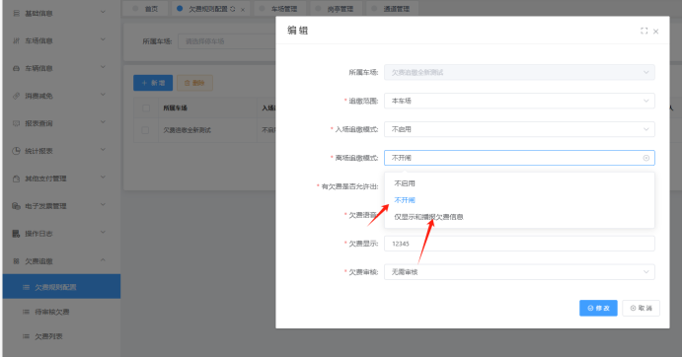Click the 欠费显示 field containing 12345
Viewport: 683px width, 358px height.
click(x=519, y=244)
